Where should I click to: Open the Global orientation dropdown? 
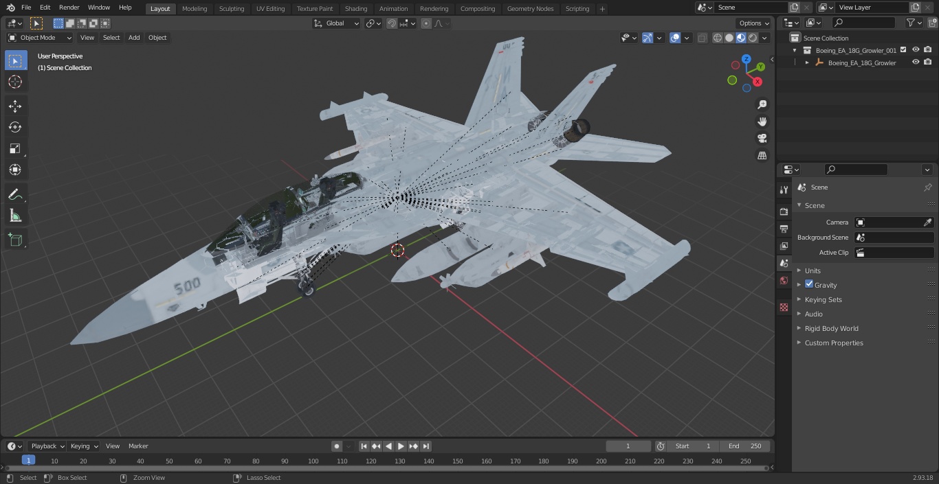click(x=337, y=23)
